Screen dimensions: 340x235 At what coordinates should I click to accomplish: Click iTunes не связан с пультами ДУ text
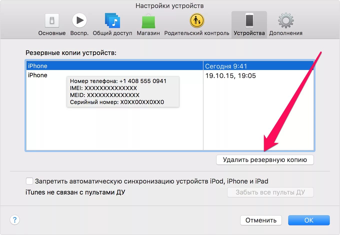click(75, 192)
